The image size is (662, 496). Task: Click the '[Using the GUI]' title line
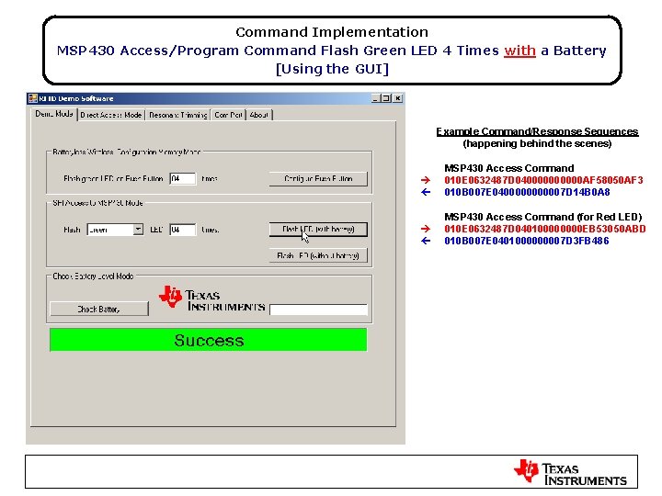coord(332,68)
